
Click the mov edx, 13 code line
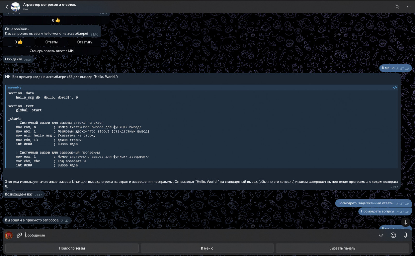click(x=49, y=140)
